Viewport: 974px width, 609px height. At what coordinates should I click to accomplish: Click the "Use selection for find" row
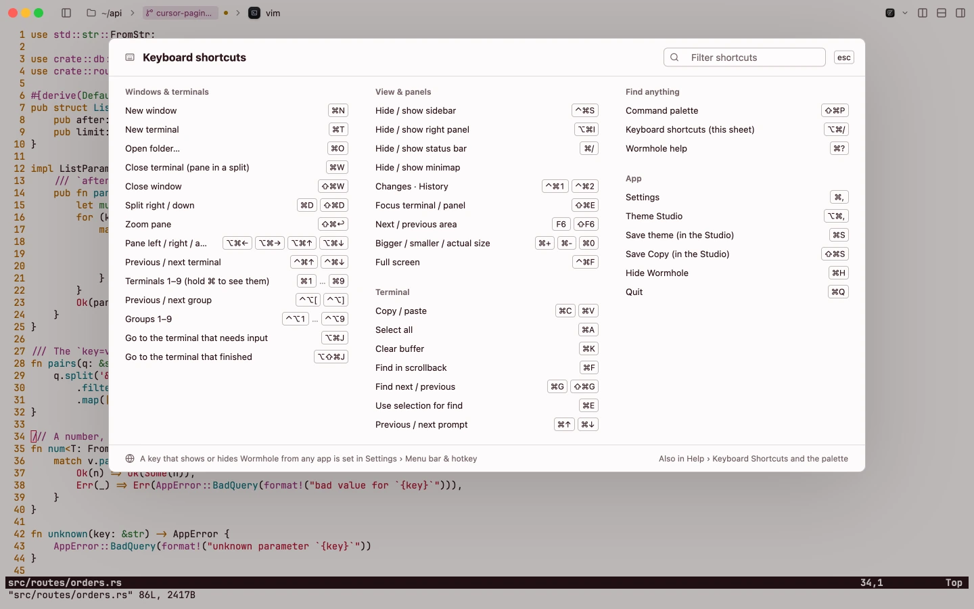pyautogui.click(x=487, y=405)
